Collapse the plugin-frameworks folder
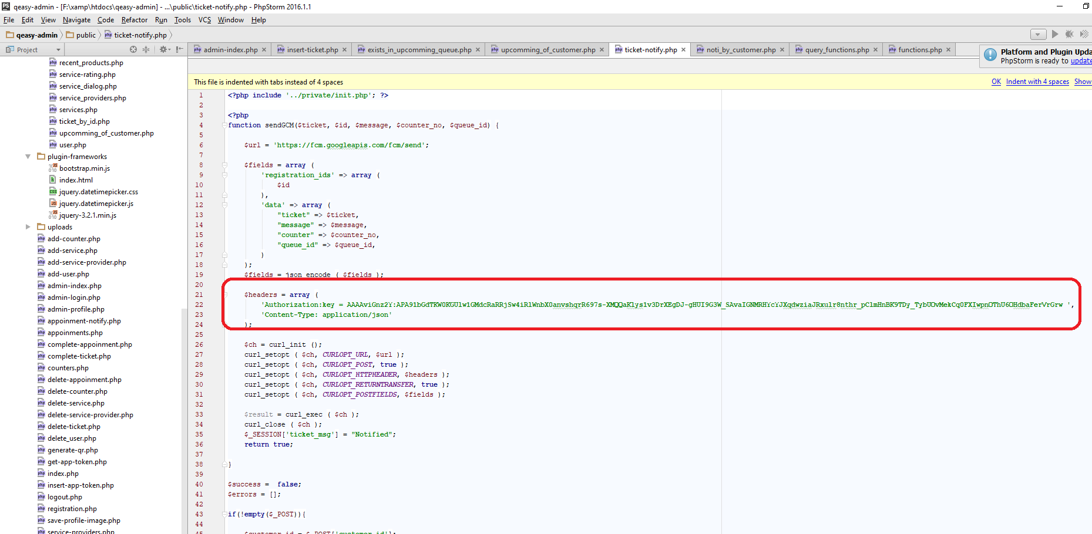 pos(28,157)
